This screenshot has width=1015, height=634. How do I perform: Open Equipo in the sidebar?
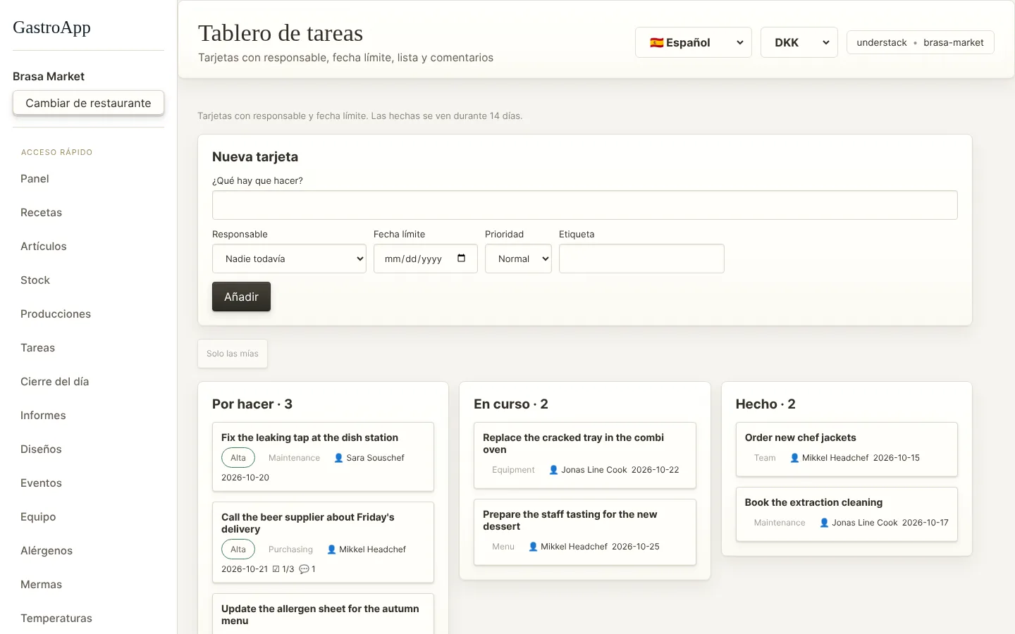click(x=38, y=517)
